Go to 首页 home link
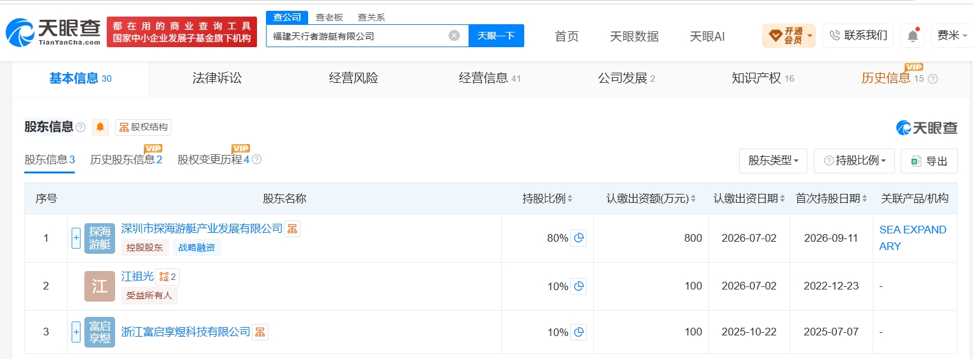Viewport: 973px width, 359px height. coord(567,36)
